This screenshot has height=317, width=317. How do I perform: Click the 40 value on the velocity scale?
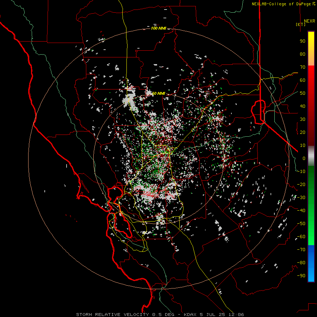coord(303,106)
